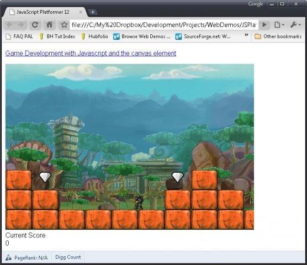
Task: Open the Hubfolio bookmark
Action: (x=94, y=36)
